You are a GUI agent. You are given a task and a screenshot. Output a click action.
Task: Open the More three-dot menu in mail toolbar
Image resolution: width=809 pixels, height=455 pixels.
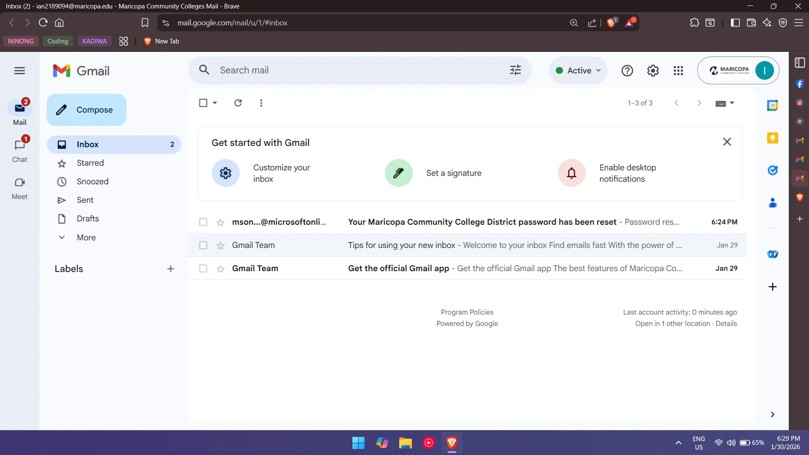pos(261,103)
